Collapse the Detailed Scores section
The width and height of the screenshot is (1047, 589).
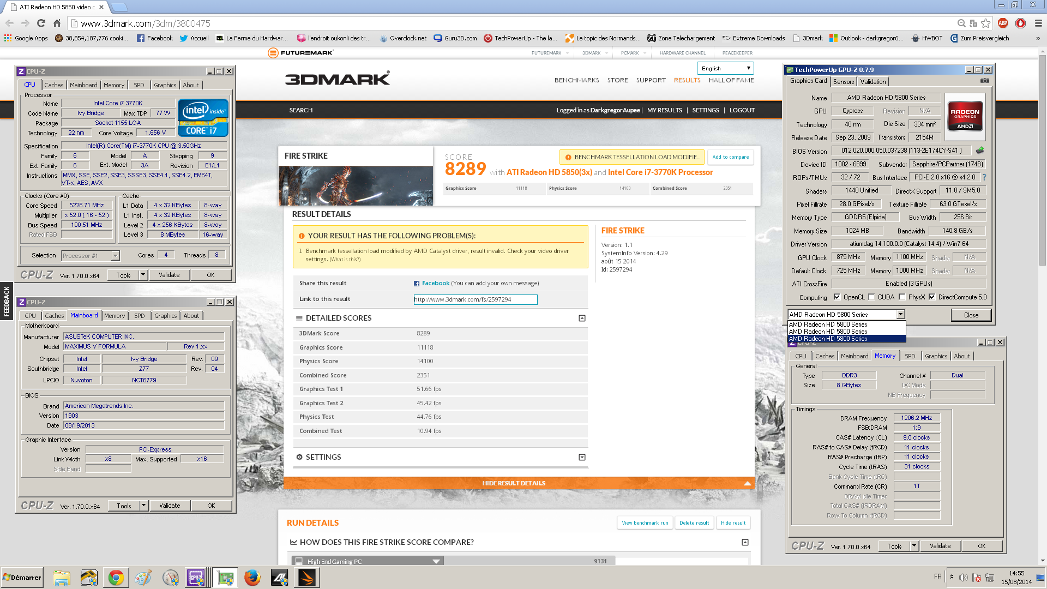click(x=582, y=318)
